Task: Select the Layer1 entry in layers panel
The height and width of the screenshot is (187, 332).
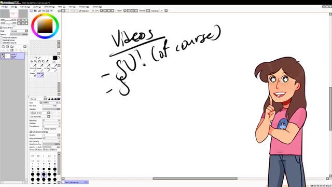Action: click(12, 56)
